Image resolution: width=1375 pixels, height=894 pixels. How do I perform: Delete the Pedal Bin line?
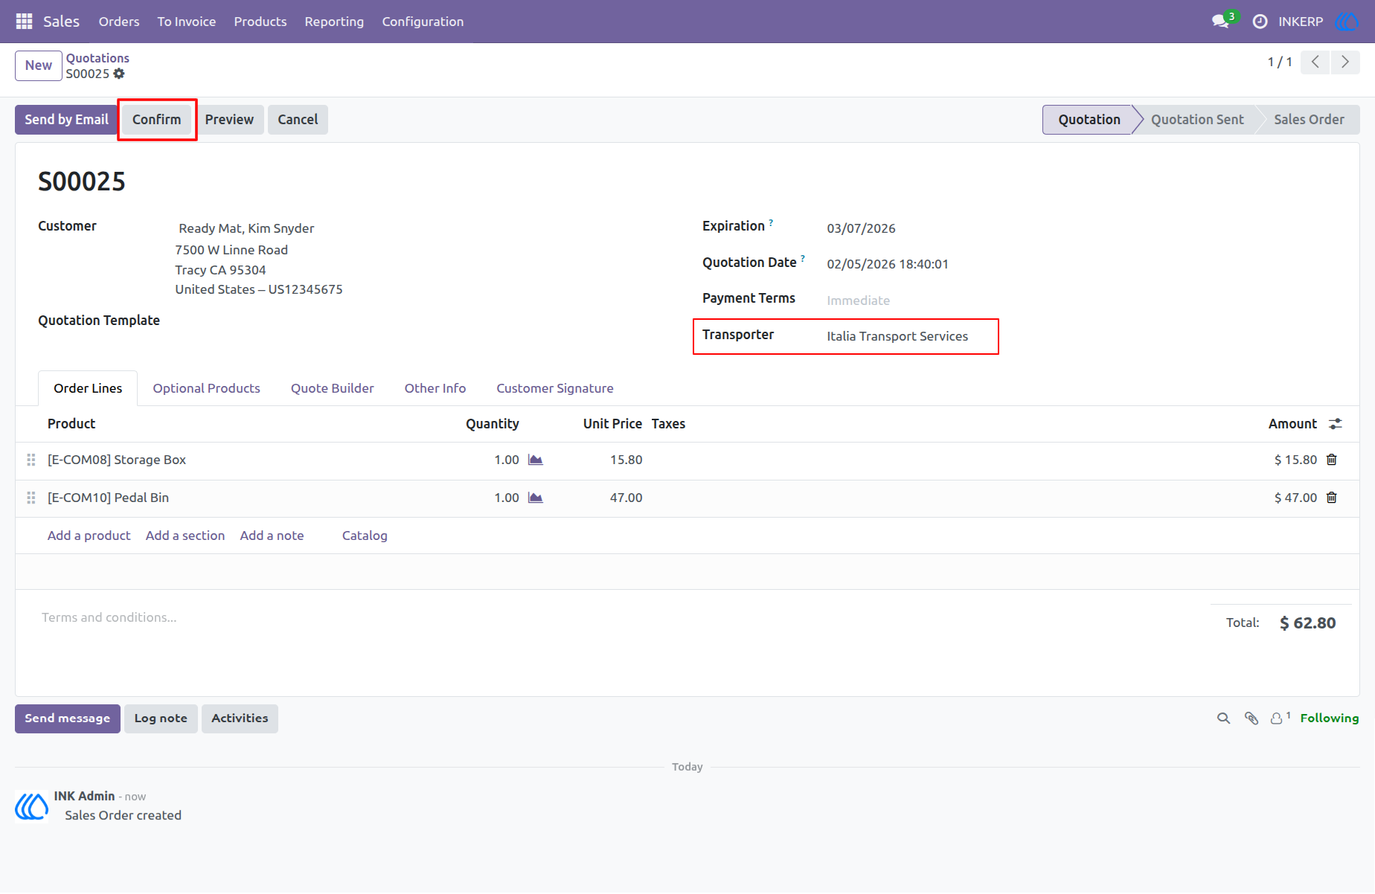click(1332, 498)
